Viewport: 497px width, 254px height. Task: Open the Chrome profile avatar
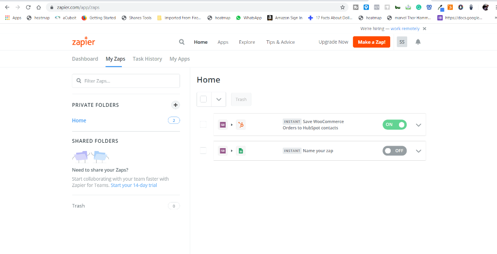click(x=485, y=7)
